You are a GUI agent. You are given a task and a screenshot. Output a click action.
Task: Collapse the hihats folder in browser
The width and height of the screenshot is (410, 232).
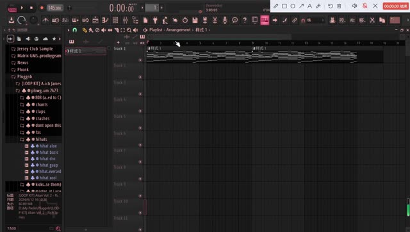(41, 139)
